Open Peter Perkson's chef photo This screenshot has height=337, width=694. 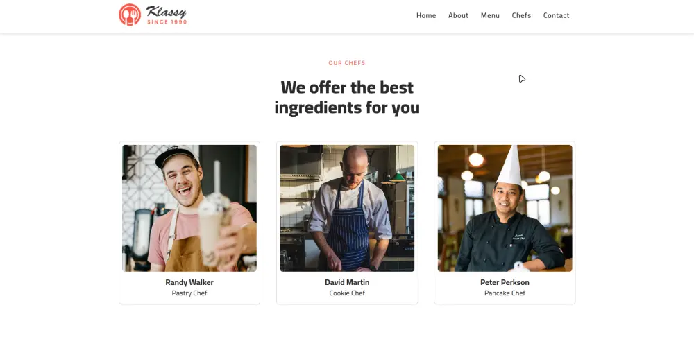point(505,208)
